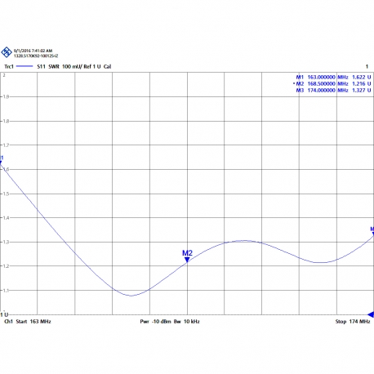
Task: Select M2 168.500000 MHz marker readout
Action: pyautogui.click(x=332, y=83)
